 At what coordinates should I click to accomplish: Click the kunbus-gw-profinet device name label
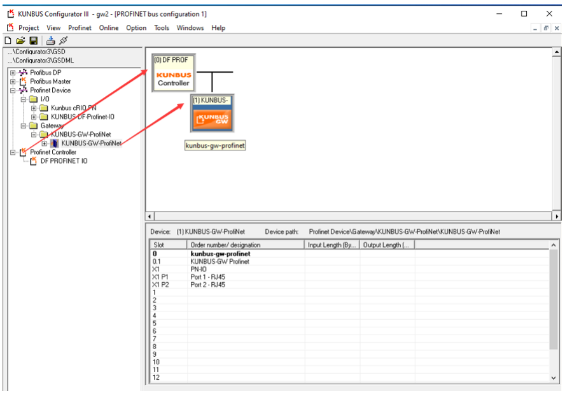[x=215, y=145]
